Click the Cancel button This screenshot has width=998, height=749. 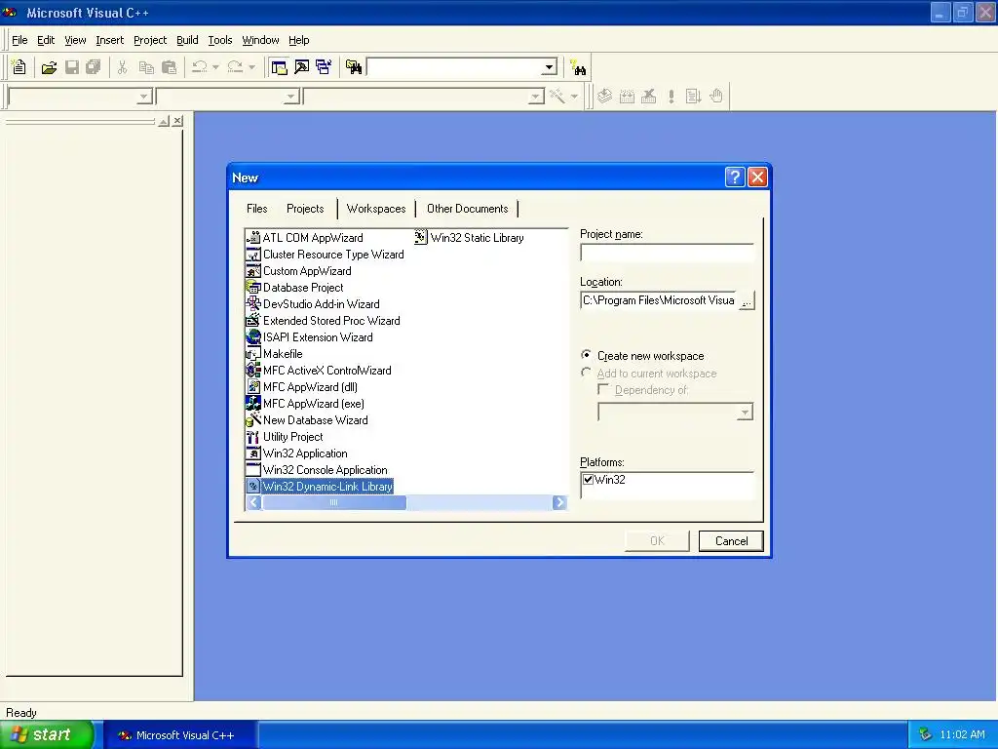coord(731,540)
